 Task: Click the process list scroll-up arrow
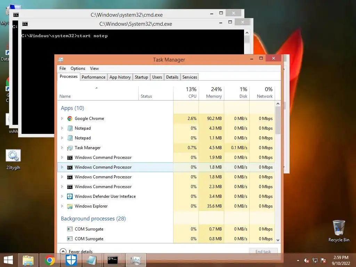click(278, 104)
